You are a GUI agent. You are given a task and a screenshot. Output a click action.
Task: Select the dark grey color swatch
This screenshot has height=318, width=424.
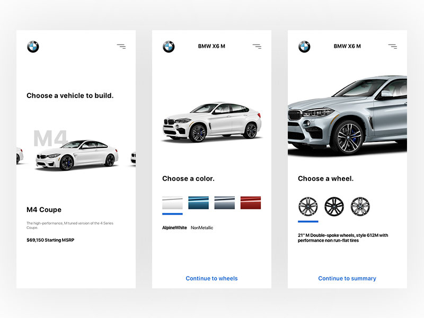coord(224,203)
